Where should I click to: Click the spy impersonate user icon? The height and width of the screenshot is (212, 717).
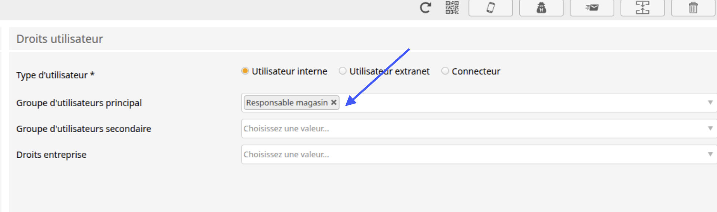[541, 8]
